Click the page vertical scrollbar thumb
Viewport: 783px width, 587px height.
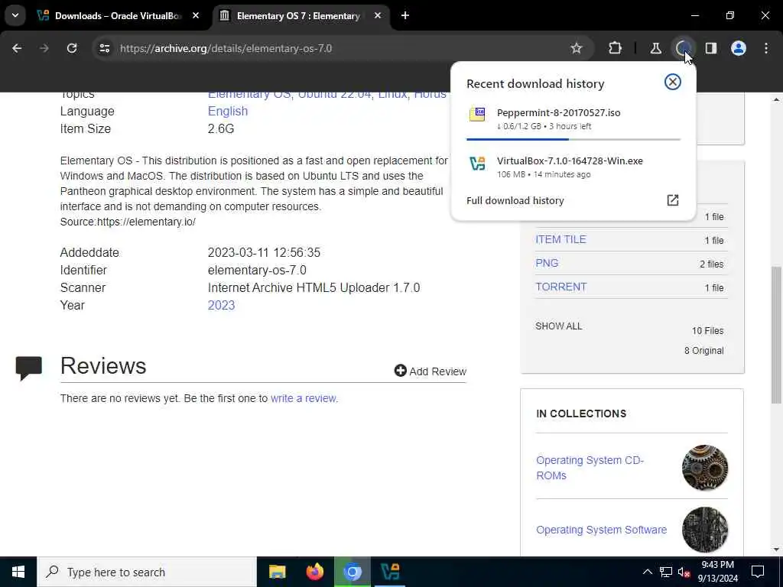coord(776,335)
